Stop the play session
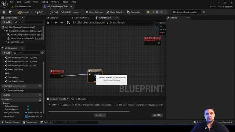Screen dimensions: 235x132 157,12
